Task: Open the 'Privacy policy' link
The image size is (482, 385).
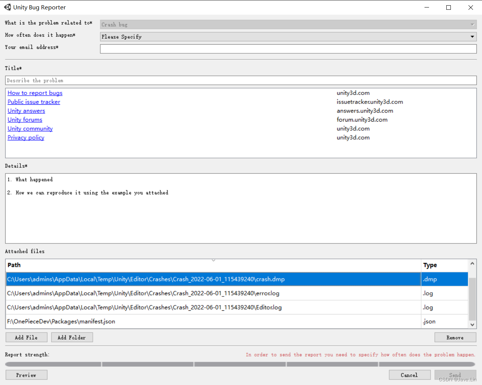Action: [26, 137]
